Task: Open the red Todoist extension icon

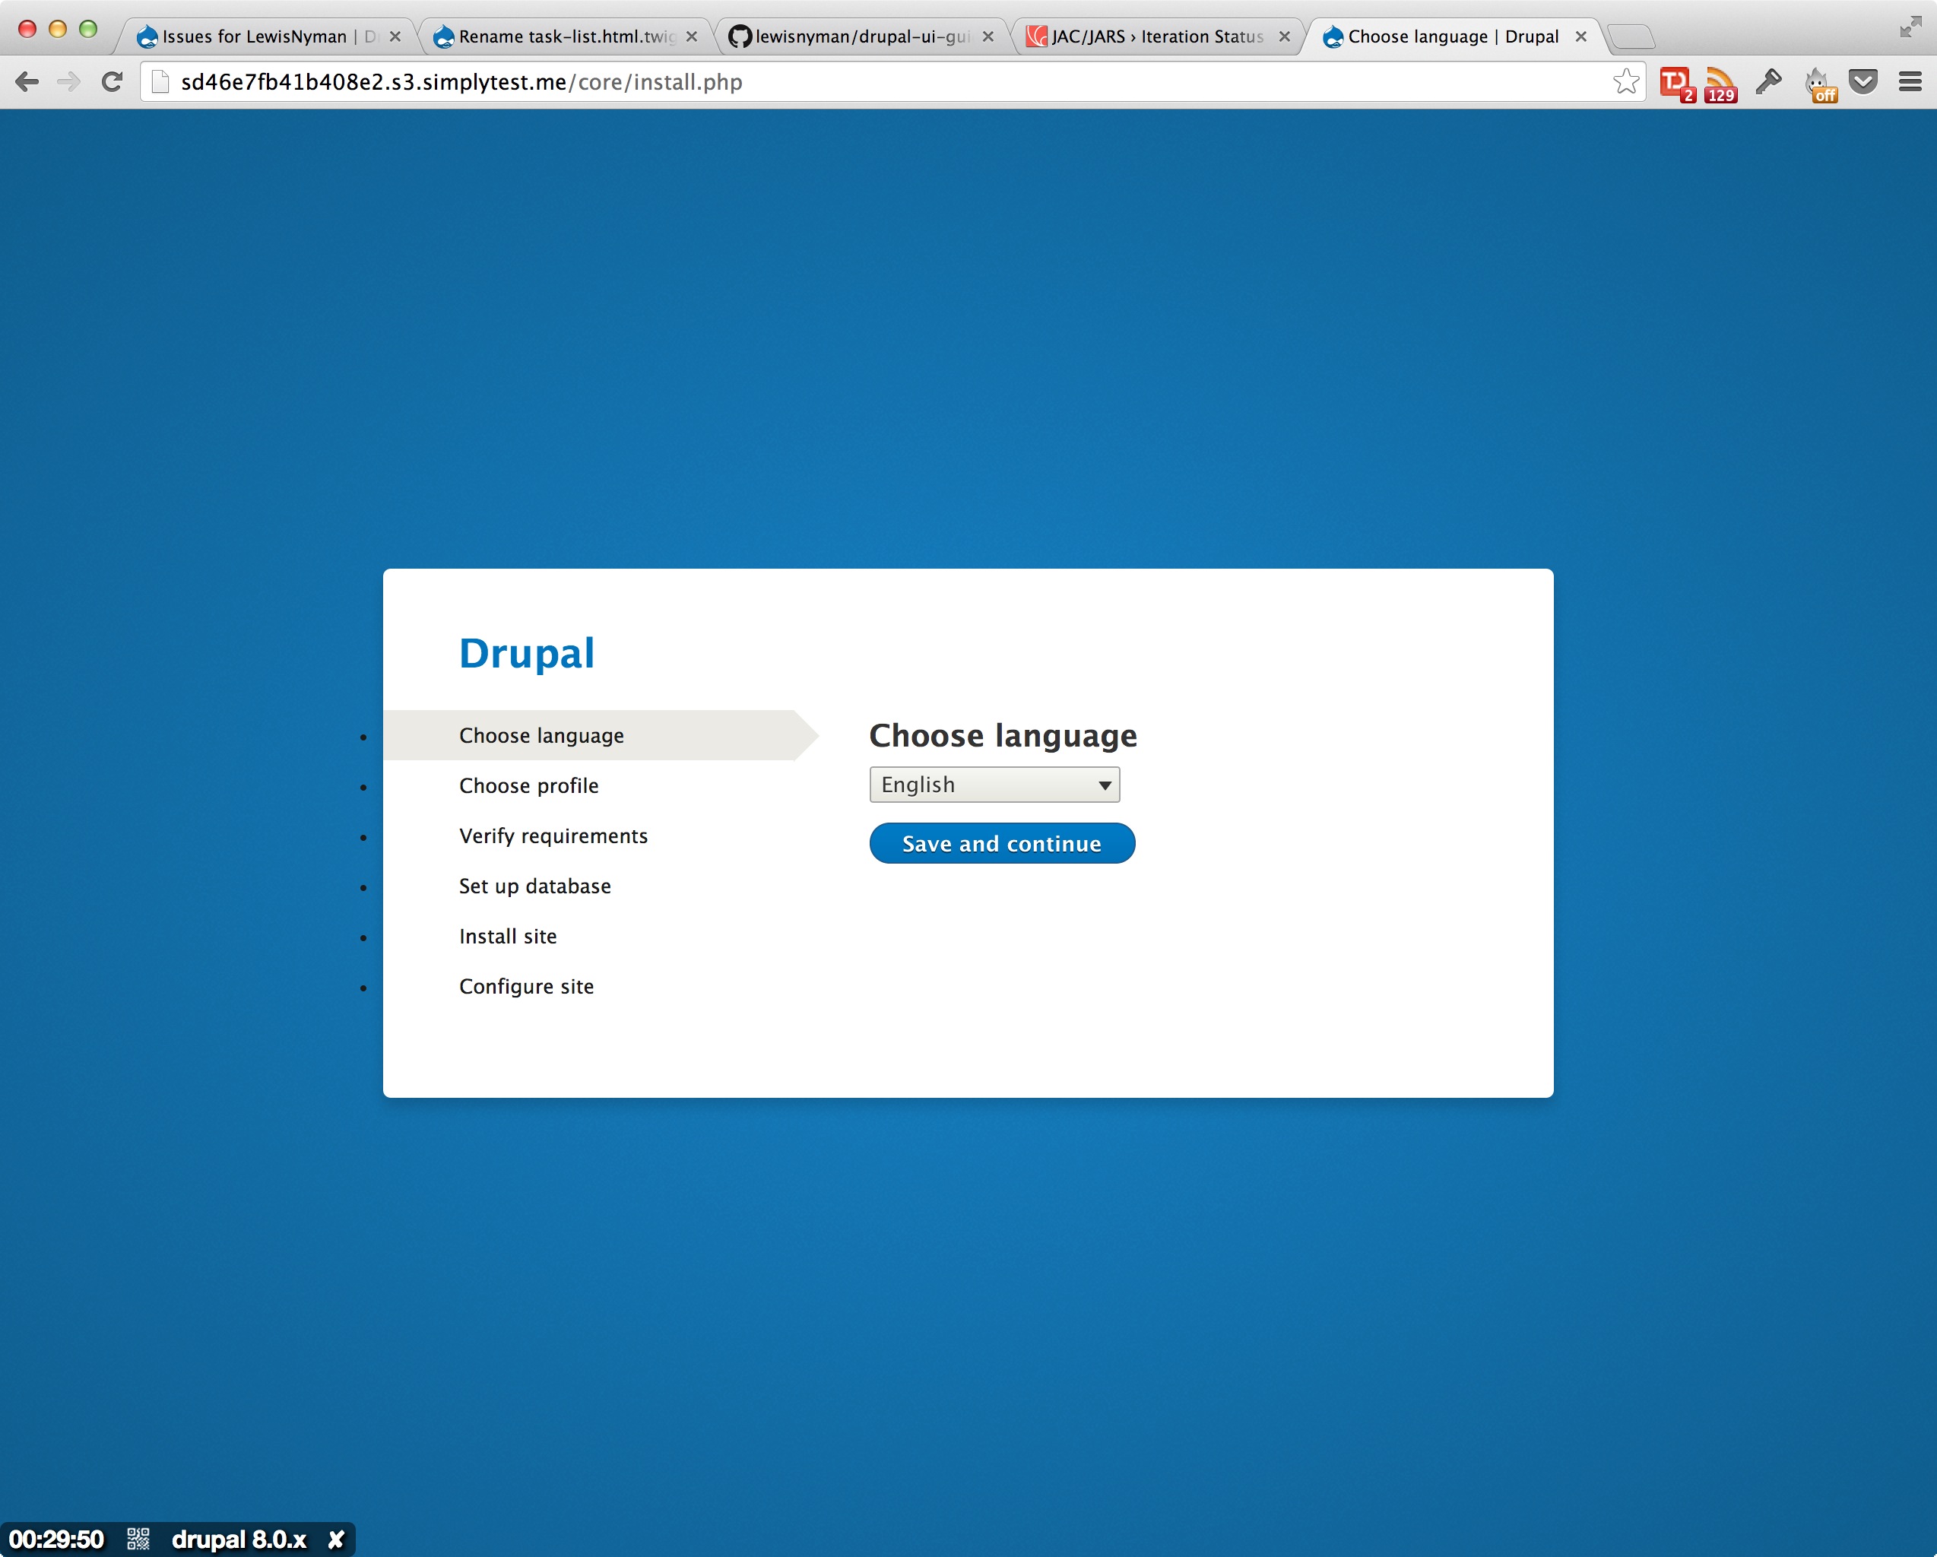Action: (x=1676, y=84)
